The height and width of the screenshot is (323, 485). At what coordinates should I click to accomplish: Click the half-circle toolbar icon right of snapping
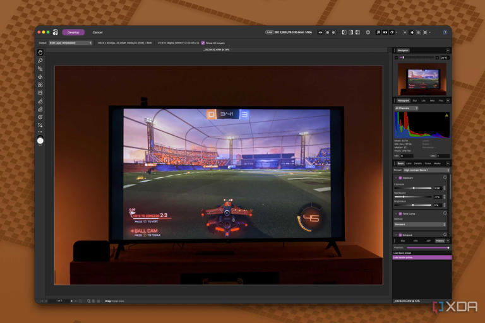click(412, 32)
